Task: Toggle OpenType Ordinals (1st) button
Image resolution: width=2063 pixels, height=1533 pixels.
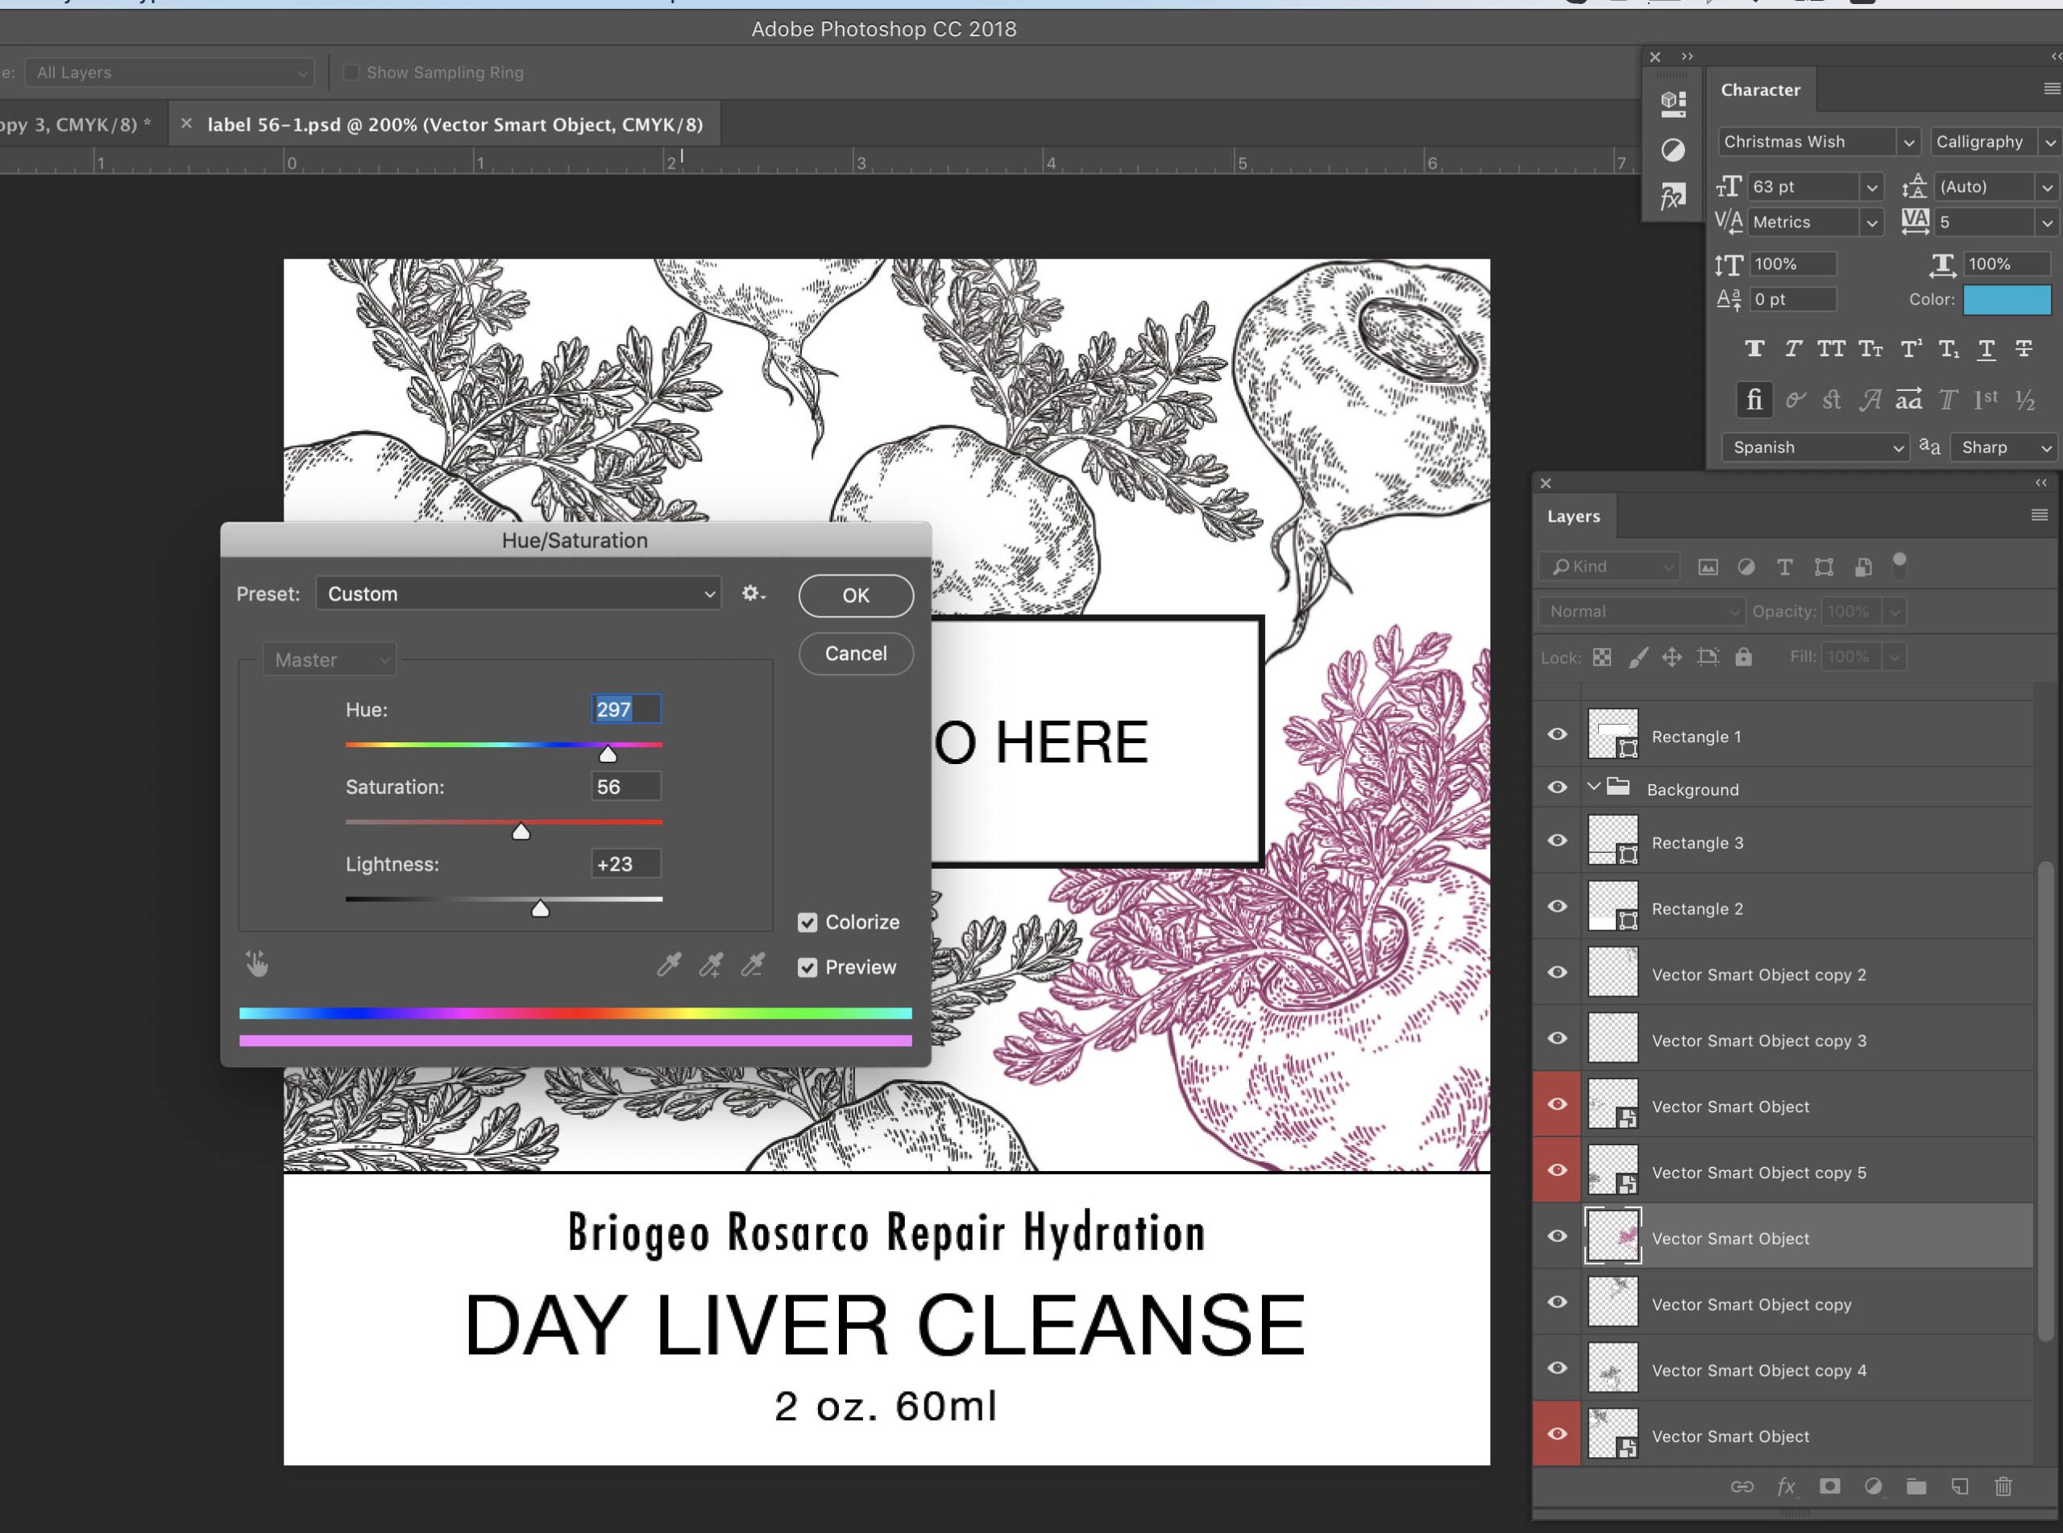Action: coord(1985,400)
